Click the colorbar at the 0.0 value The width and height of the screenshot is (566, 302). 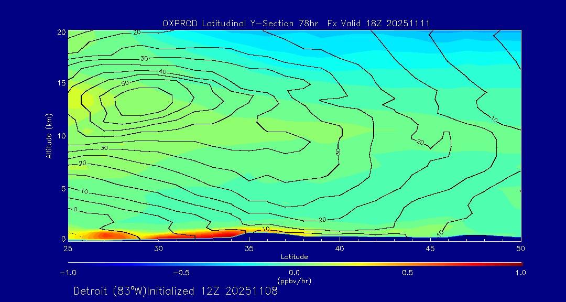tap(295, 264)
